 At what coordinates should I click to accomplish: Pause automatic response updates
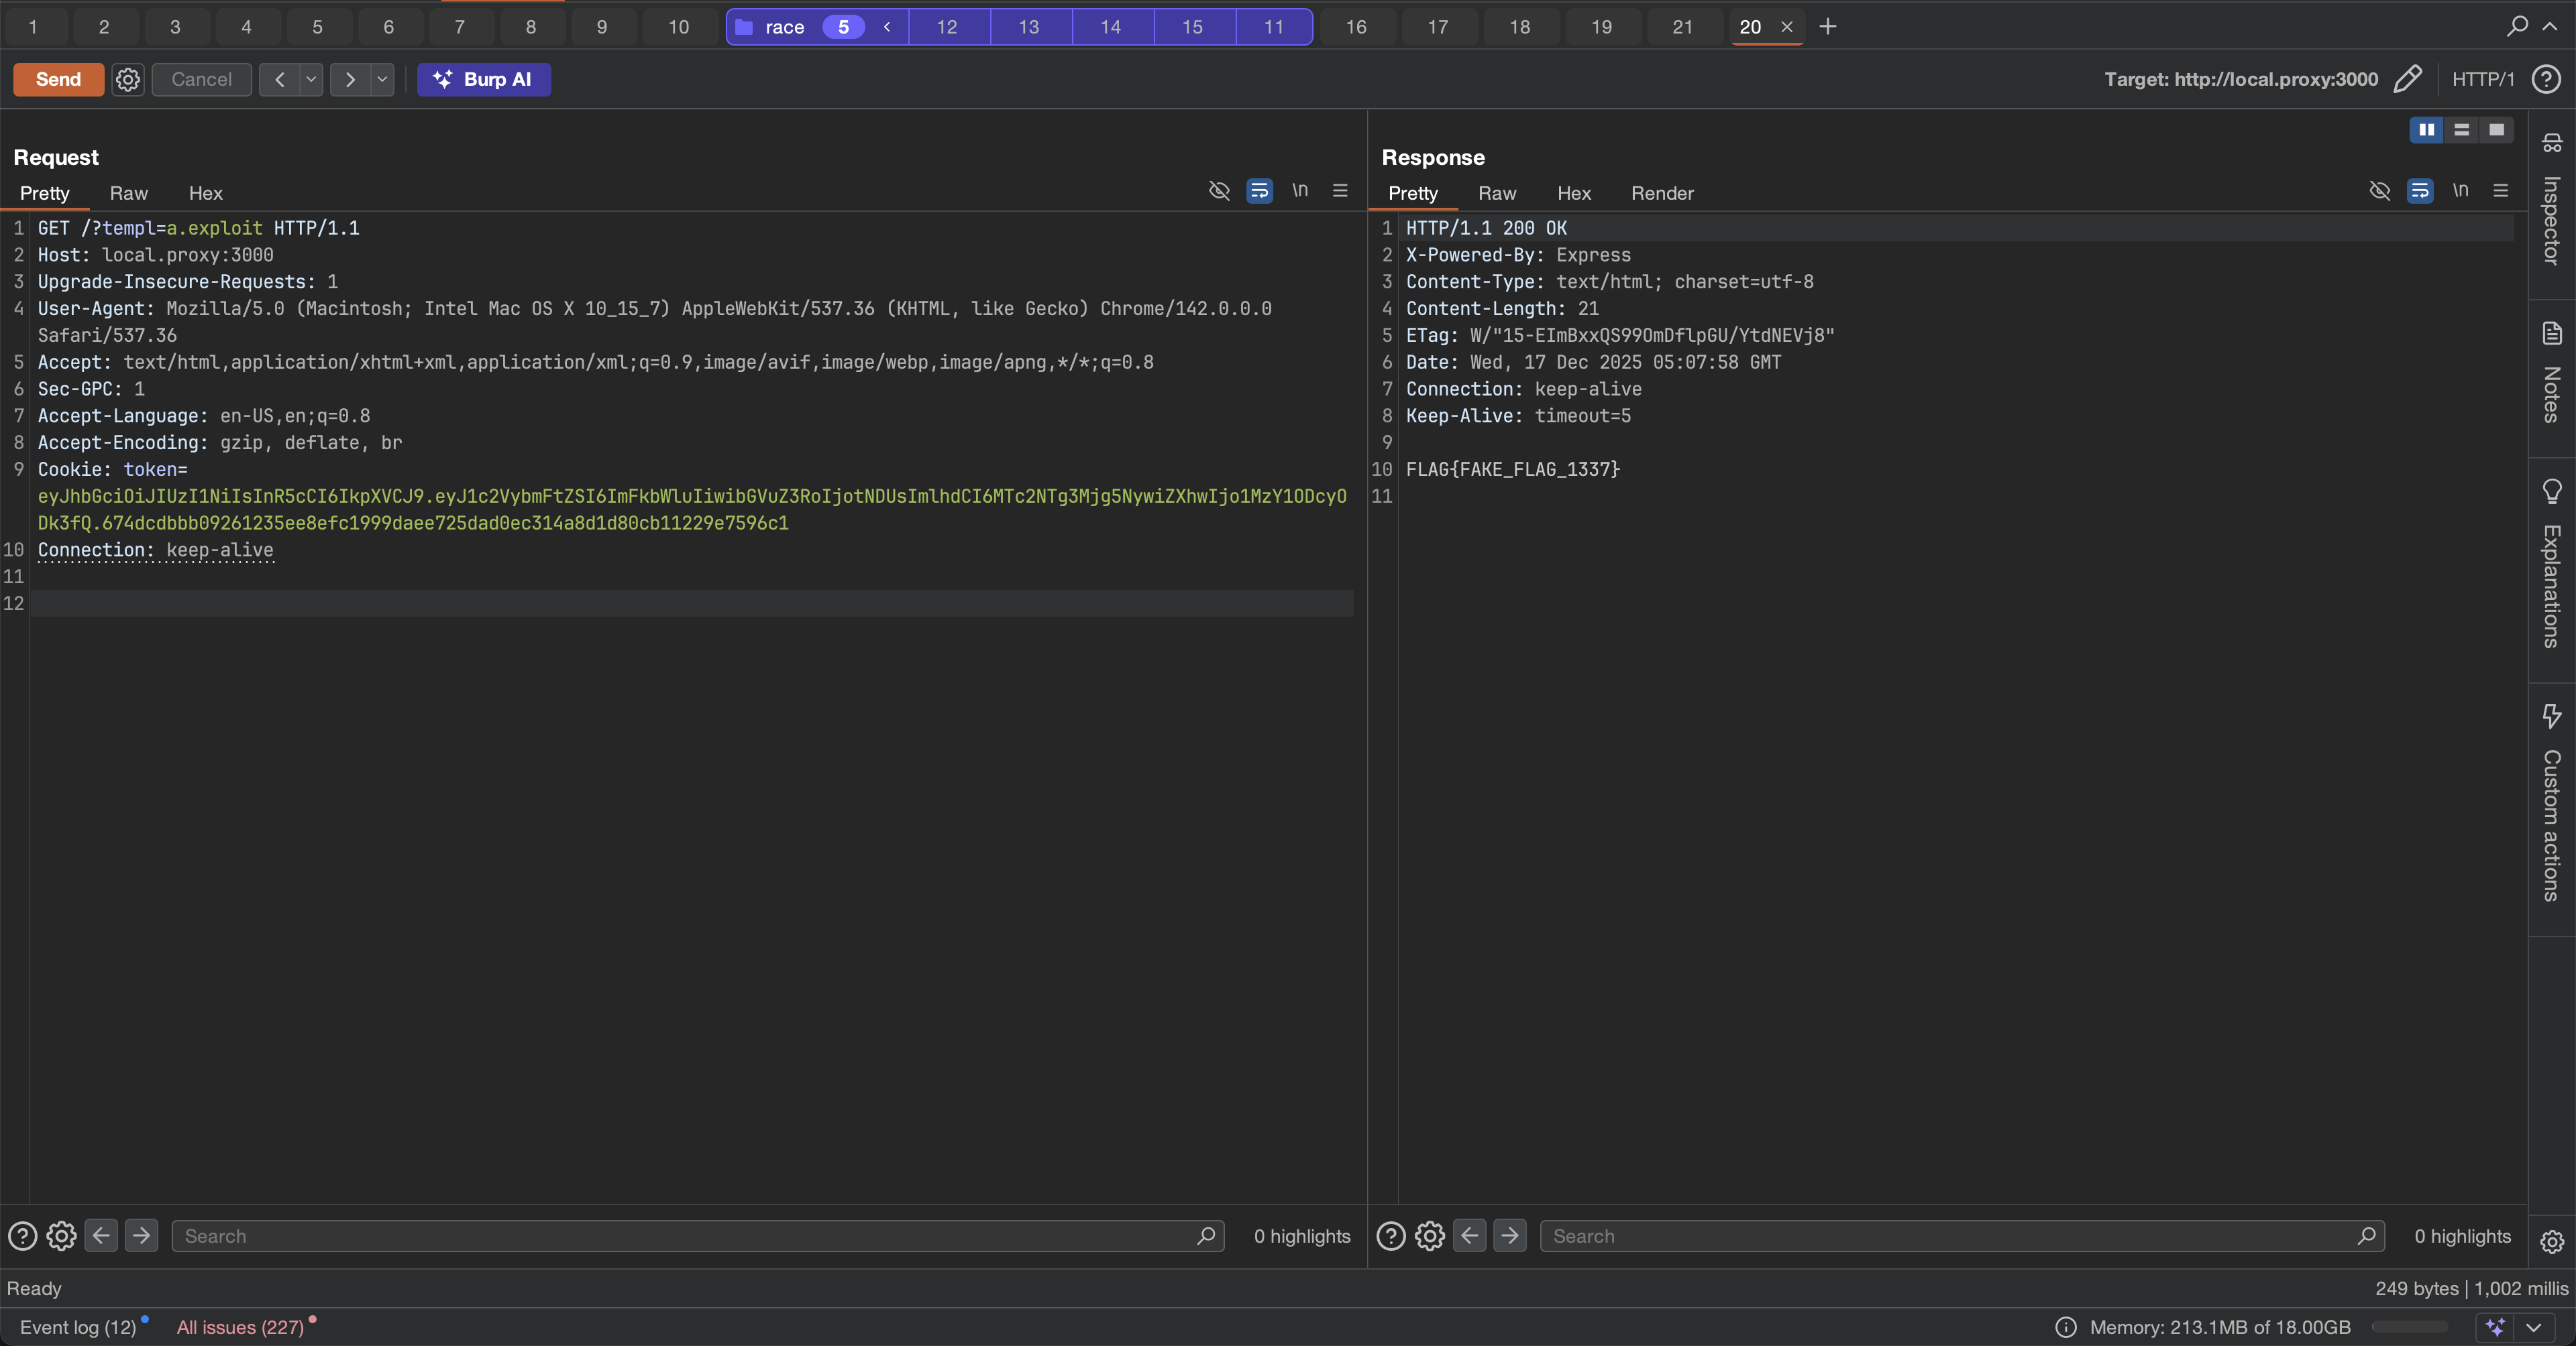click(x=2426, y=130)
